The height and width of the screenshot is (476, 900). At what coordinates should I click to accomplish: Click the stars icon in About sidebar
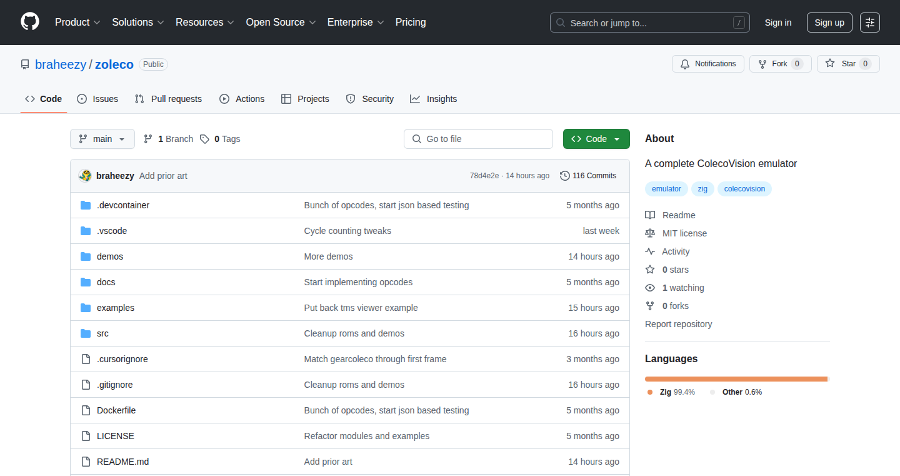click(650, 270)
